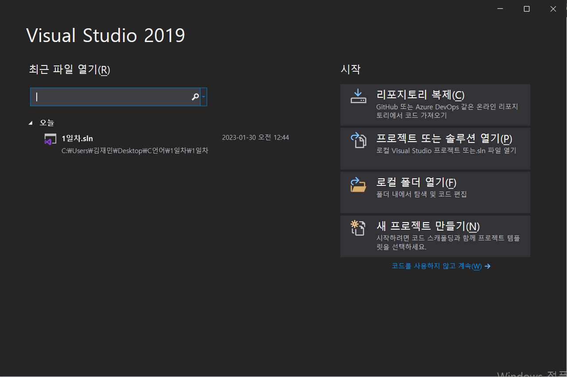Click the 시작 heading
567x377 pixels.
tap(351, 69)
